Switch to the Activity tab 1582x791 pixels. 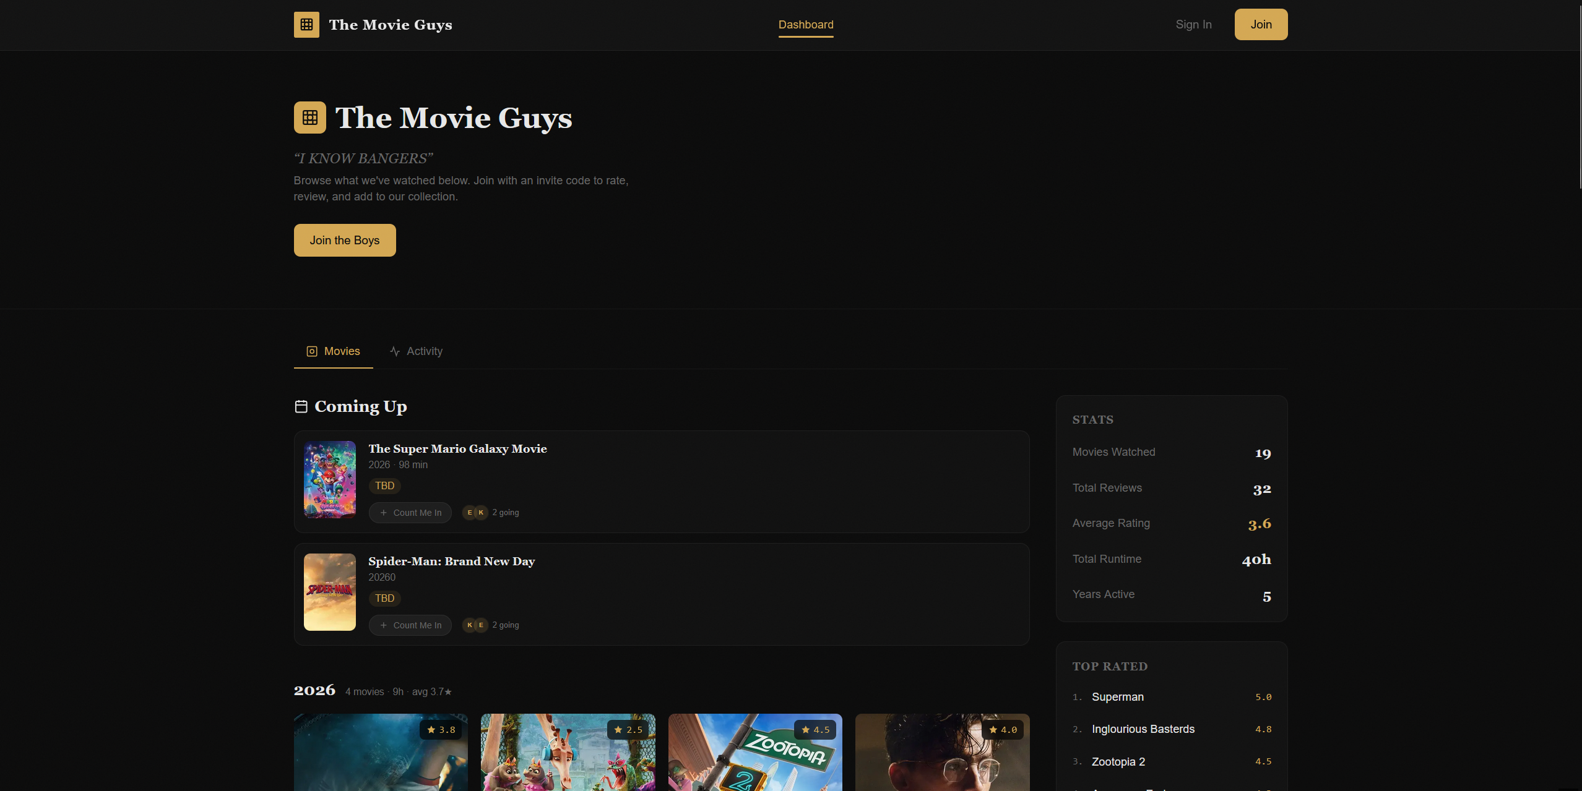click(x=416, y=351)
